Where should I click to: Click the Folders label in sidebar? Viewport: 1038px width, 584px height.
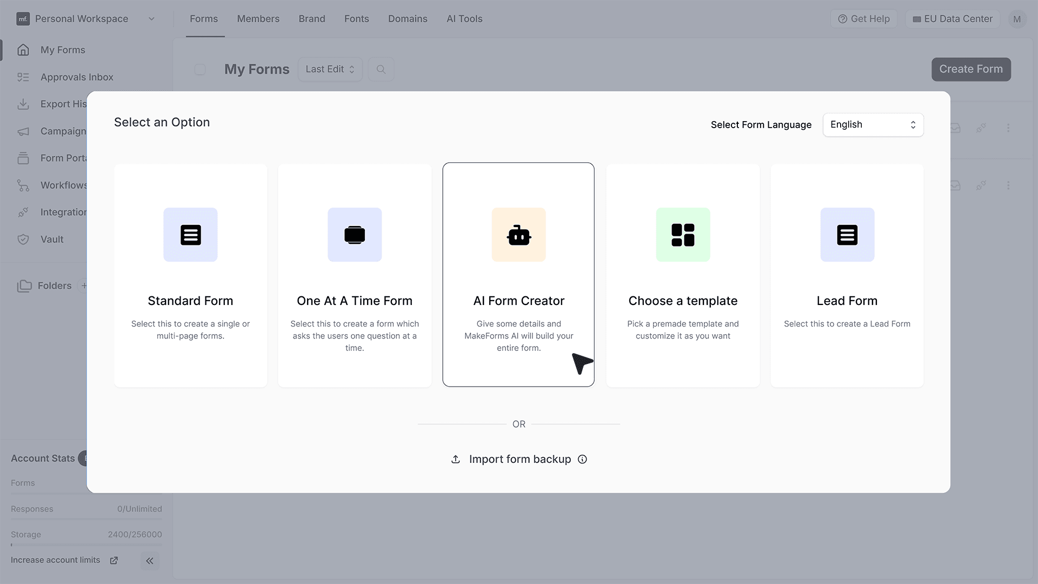pyautogui.click(x=55, y=286)
